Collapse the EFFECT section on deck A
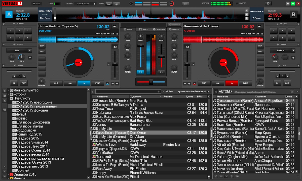The image size is (302, 181). [4, 44]
